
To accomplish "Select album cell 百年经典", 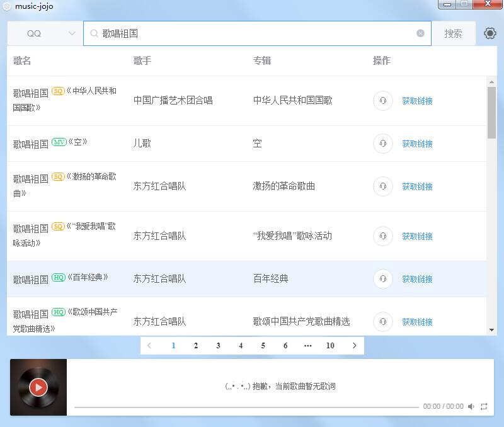I will pyautogui.click(x=271, y=278).
